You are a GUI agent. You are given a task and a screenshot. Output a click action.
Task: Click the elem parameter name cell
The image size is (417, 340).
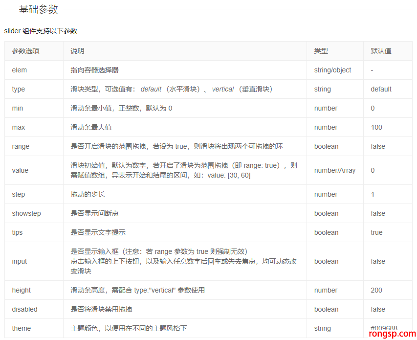tap(20, 70)
